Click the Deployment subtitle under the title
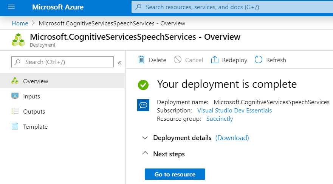This screenshot has width=333, height=184. pyautogui.click(x=42, y=45)
